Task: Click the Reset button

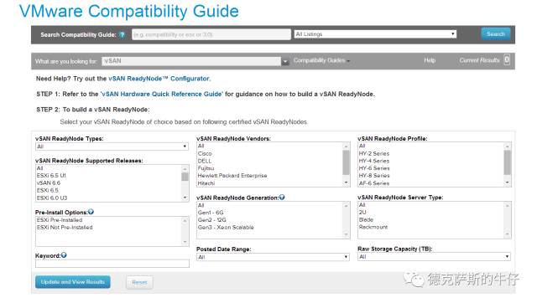Action: 139,283
